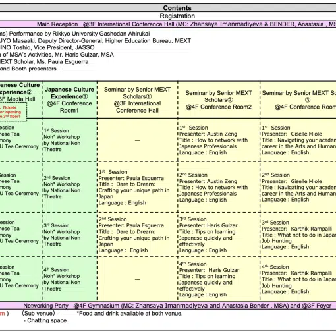Image resolution: width=336 pixels, height=336 pixels.
Task: Select Giselle Miole 1st Session cell
Action: tap(298, 140)
